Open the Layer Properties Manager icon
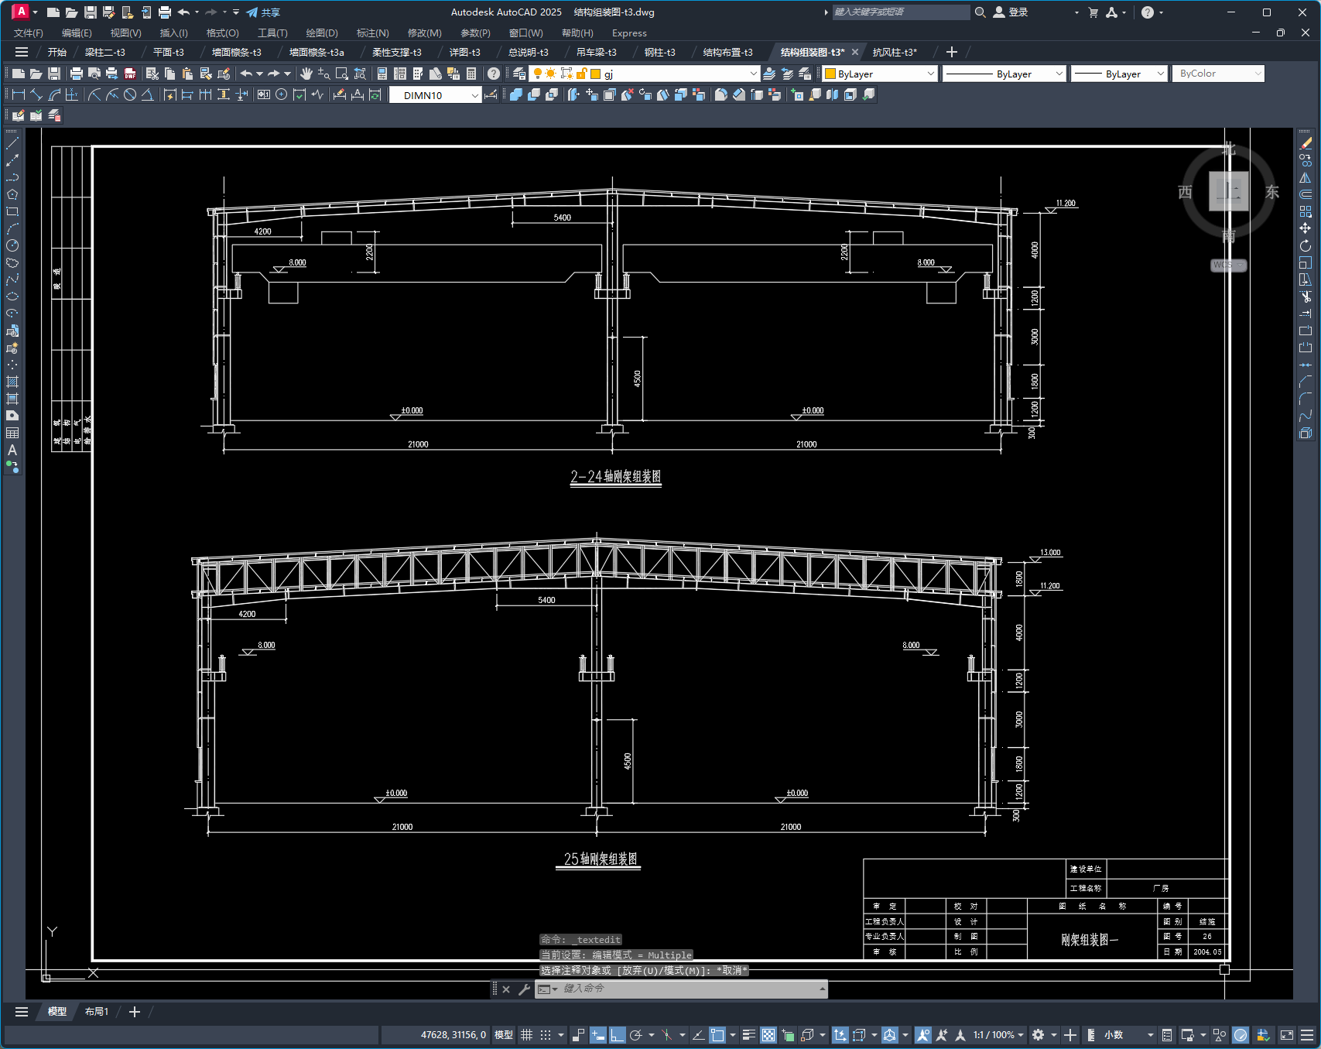This screenshot has width=1321, height=1049. [519, 74]
